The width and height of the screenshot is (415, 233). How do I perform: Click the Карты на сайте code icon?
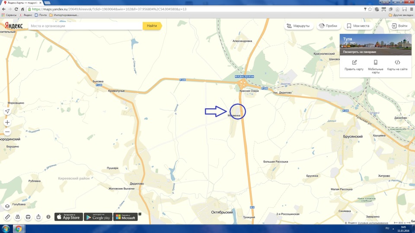[x=397, y=62]
